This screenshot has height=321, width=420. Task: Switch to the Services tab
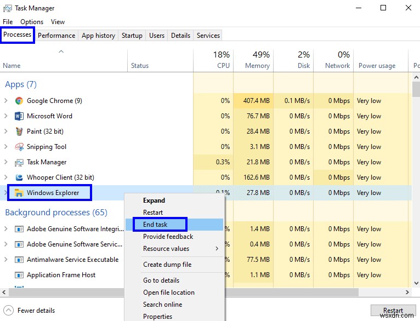pos(208,36)
